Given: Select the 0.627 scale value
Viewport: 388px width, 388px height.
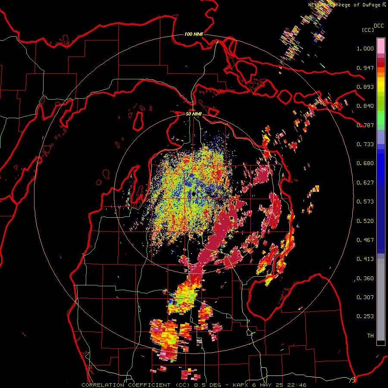Looking at the screenshot, I should click(x=365, y=183).
